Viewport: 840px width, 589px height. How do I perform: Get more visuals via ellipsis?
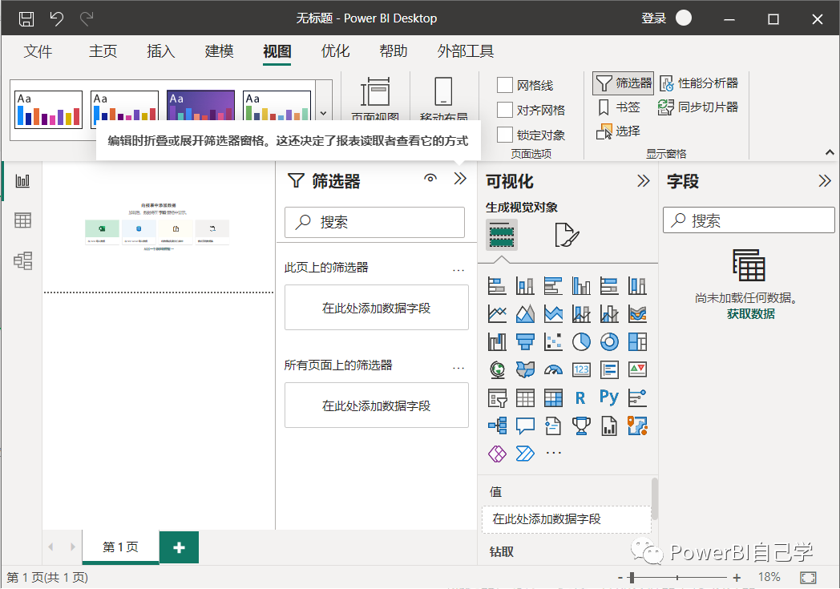553,453
